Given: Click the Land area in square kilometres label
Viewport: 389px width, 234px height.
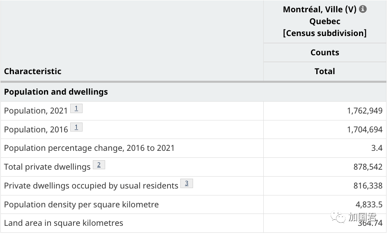Looking at the screenshot, I should (64, 223).
